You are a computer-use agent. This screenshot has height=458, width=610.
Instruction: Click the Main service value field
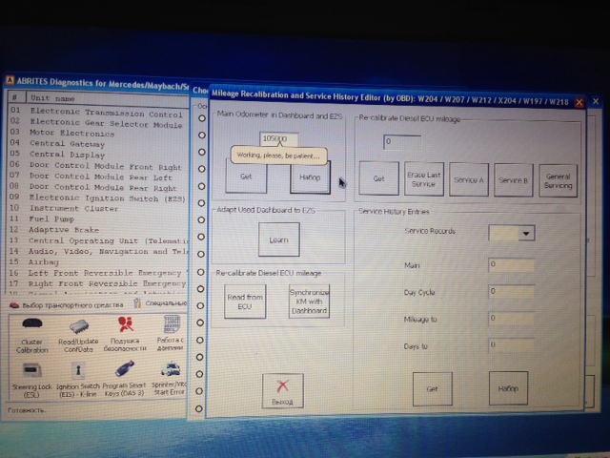point(511,264)
